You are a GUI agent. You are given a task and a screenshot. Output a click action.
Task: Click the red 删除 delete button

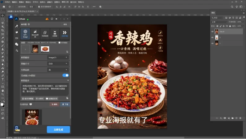pyautogui.click(x=54, y=104)
